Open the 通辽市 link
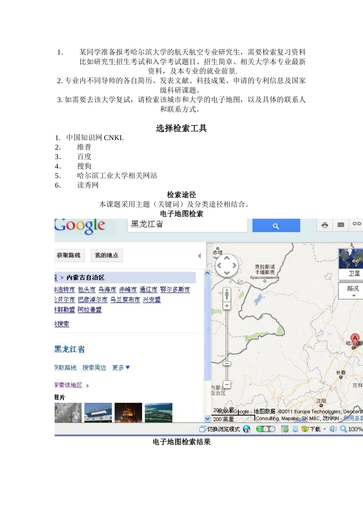This screenshot has height=513, width=363. click(148, 290)
